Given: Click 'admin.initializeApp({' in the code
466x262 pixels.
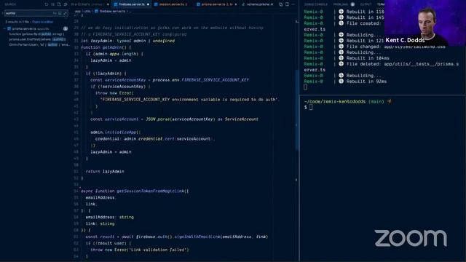Looking at the screenshot, I should point(115,132).
